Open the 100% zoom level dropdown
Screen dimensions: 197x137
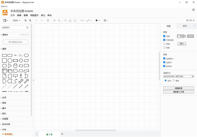point(16,20)
